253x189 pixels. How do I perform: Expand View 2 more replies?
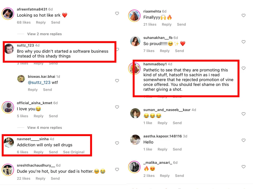pyautogui.click(x=44, y=34)
